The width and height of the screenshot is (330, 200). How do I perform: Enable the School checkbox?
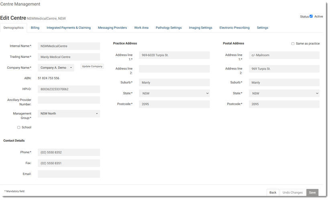18,127
